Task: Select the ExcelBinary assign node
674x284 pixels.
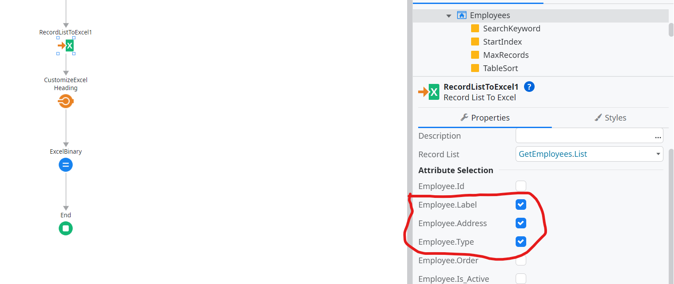Action: coord(66,165)
